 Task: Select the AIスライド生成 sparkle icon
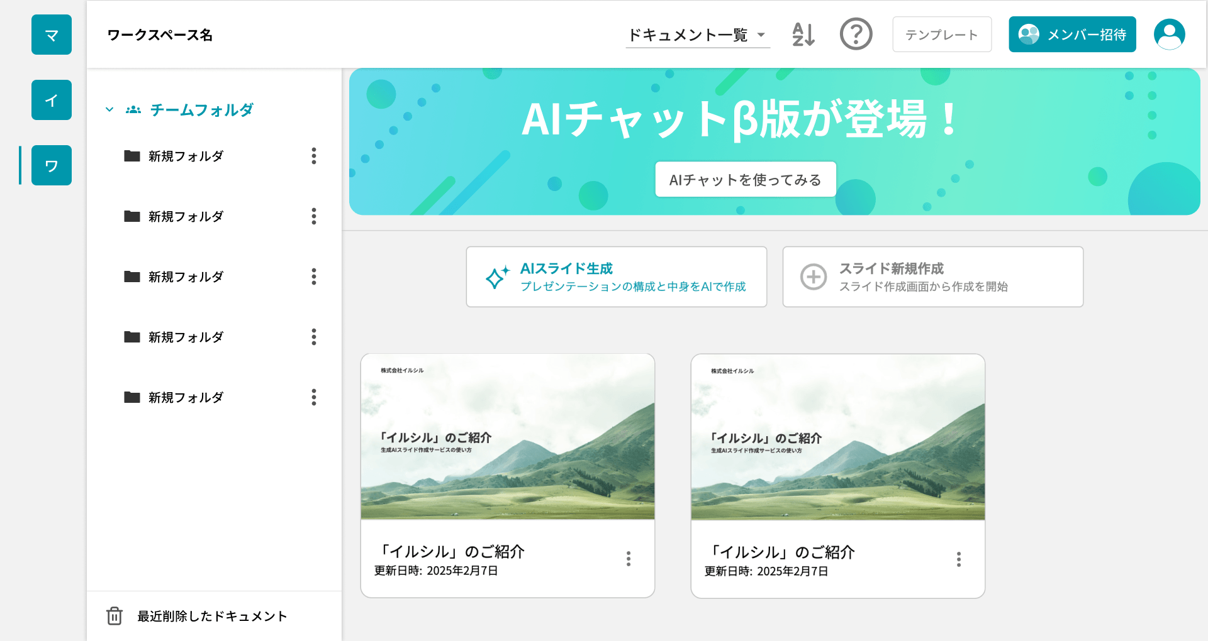point(499,276)
